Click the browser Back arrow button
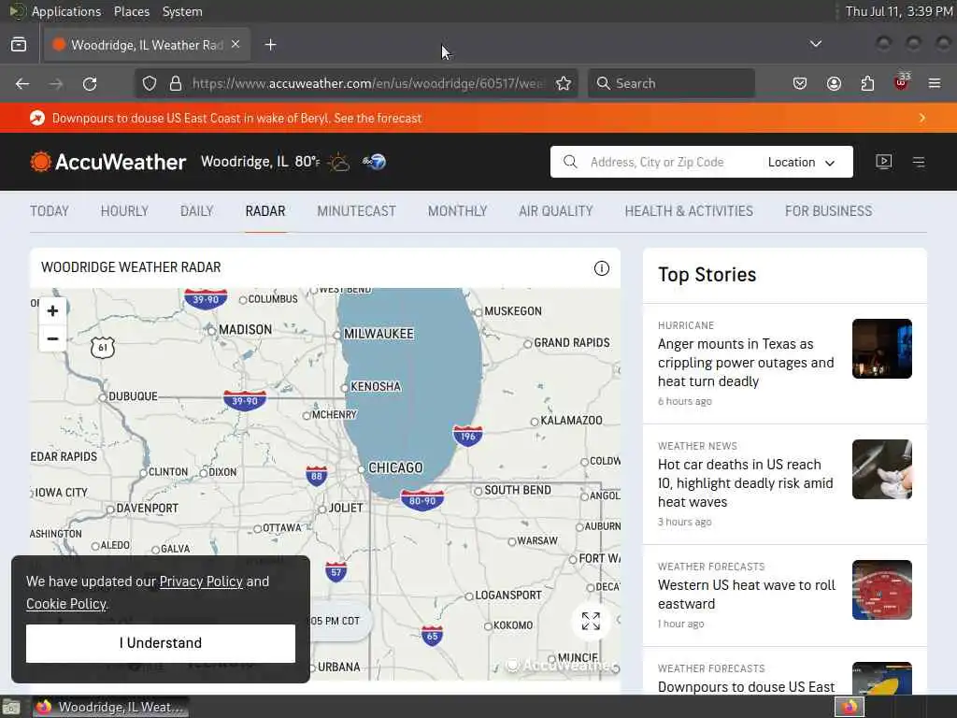The image size is (957, 718). click(x=22, y=83)
